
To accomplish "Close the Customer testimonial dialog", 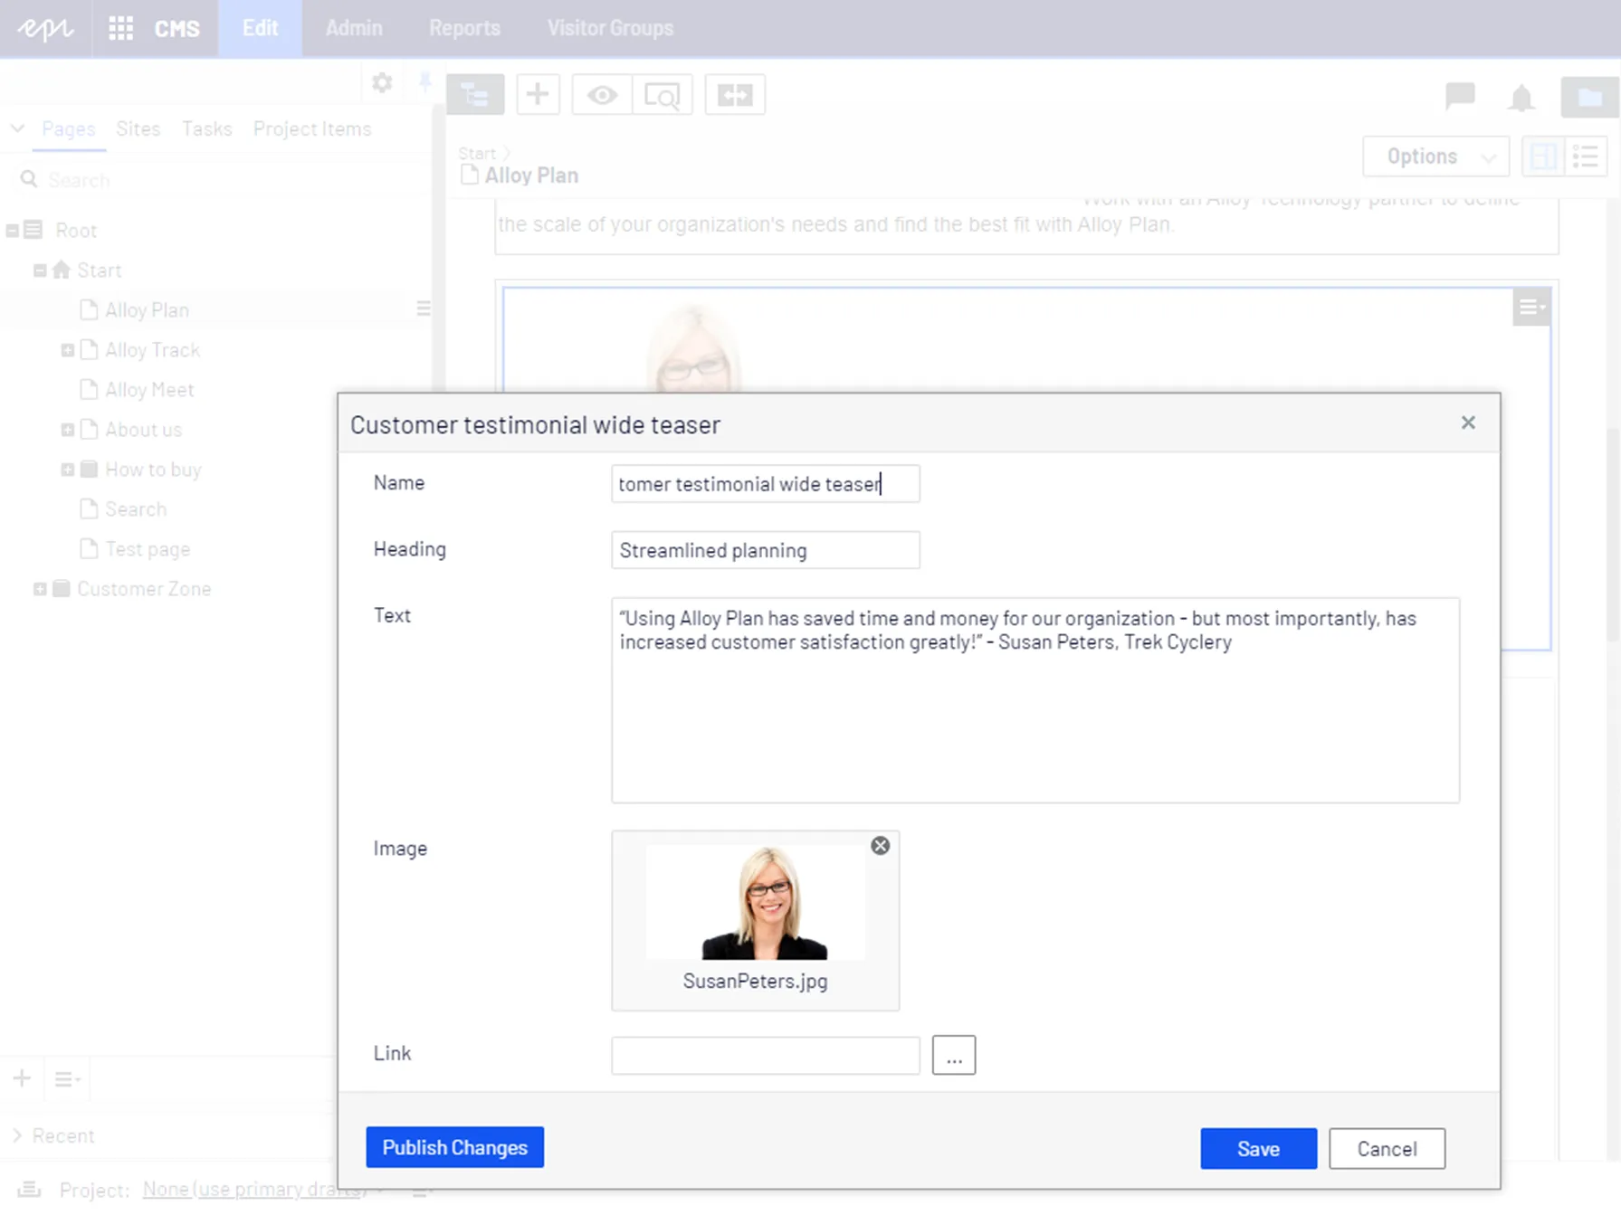I will pos(1468,422).
